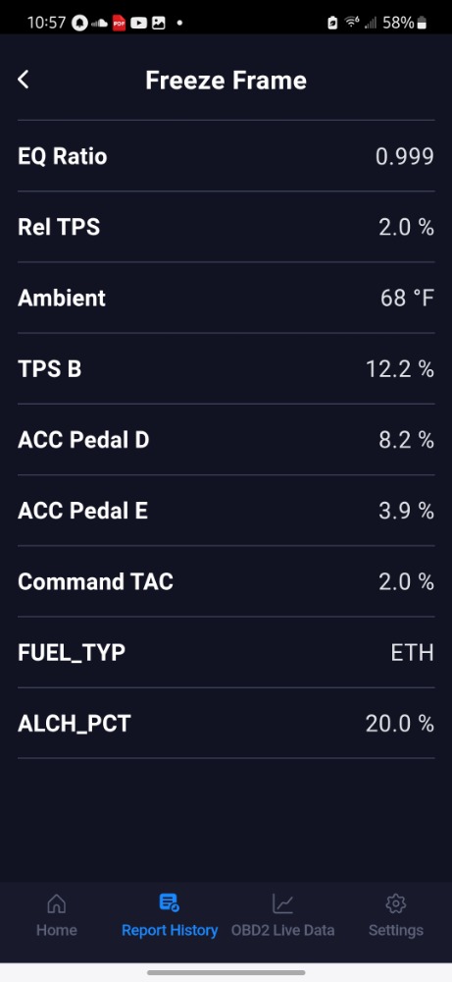Open the OBD2 Live Data chart icon
Screen dimensions: 452x982
282,903
